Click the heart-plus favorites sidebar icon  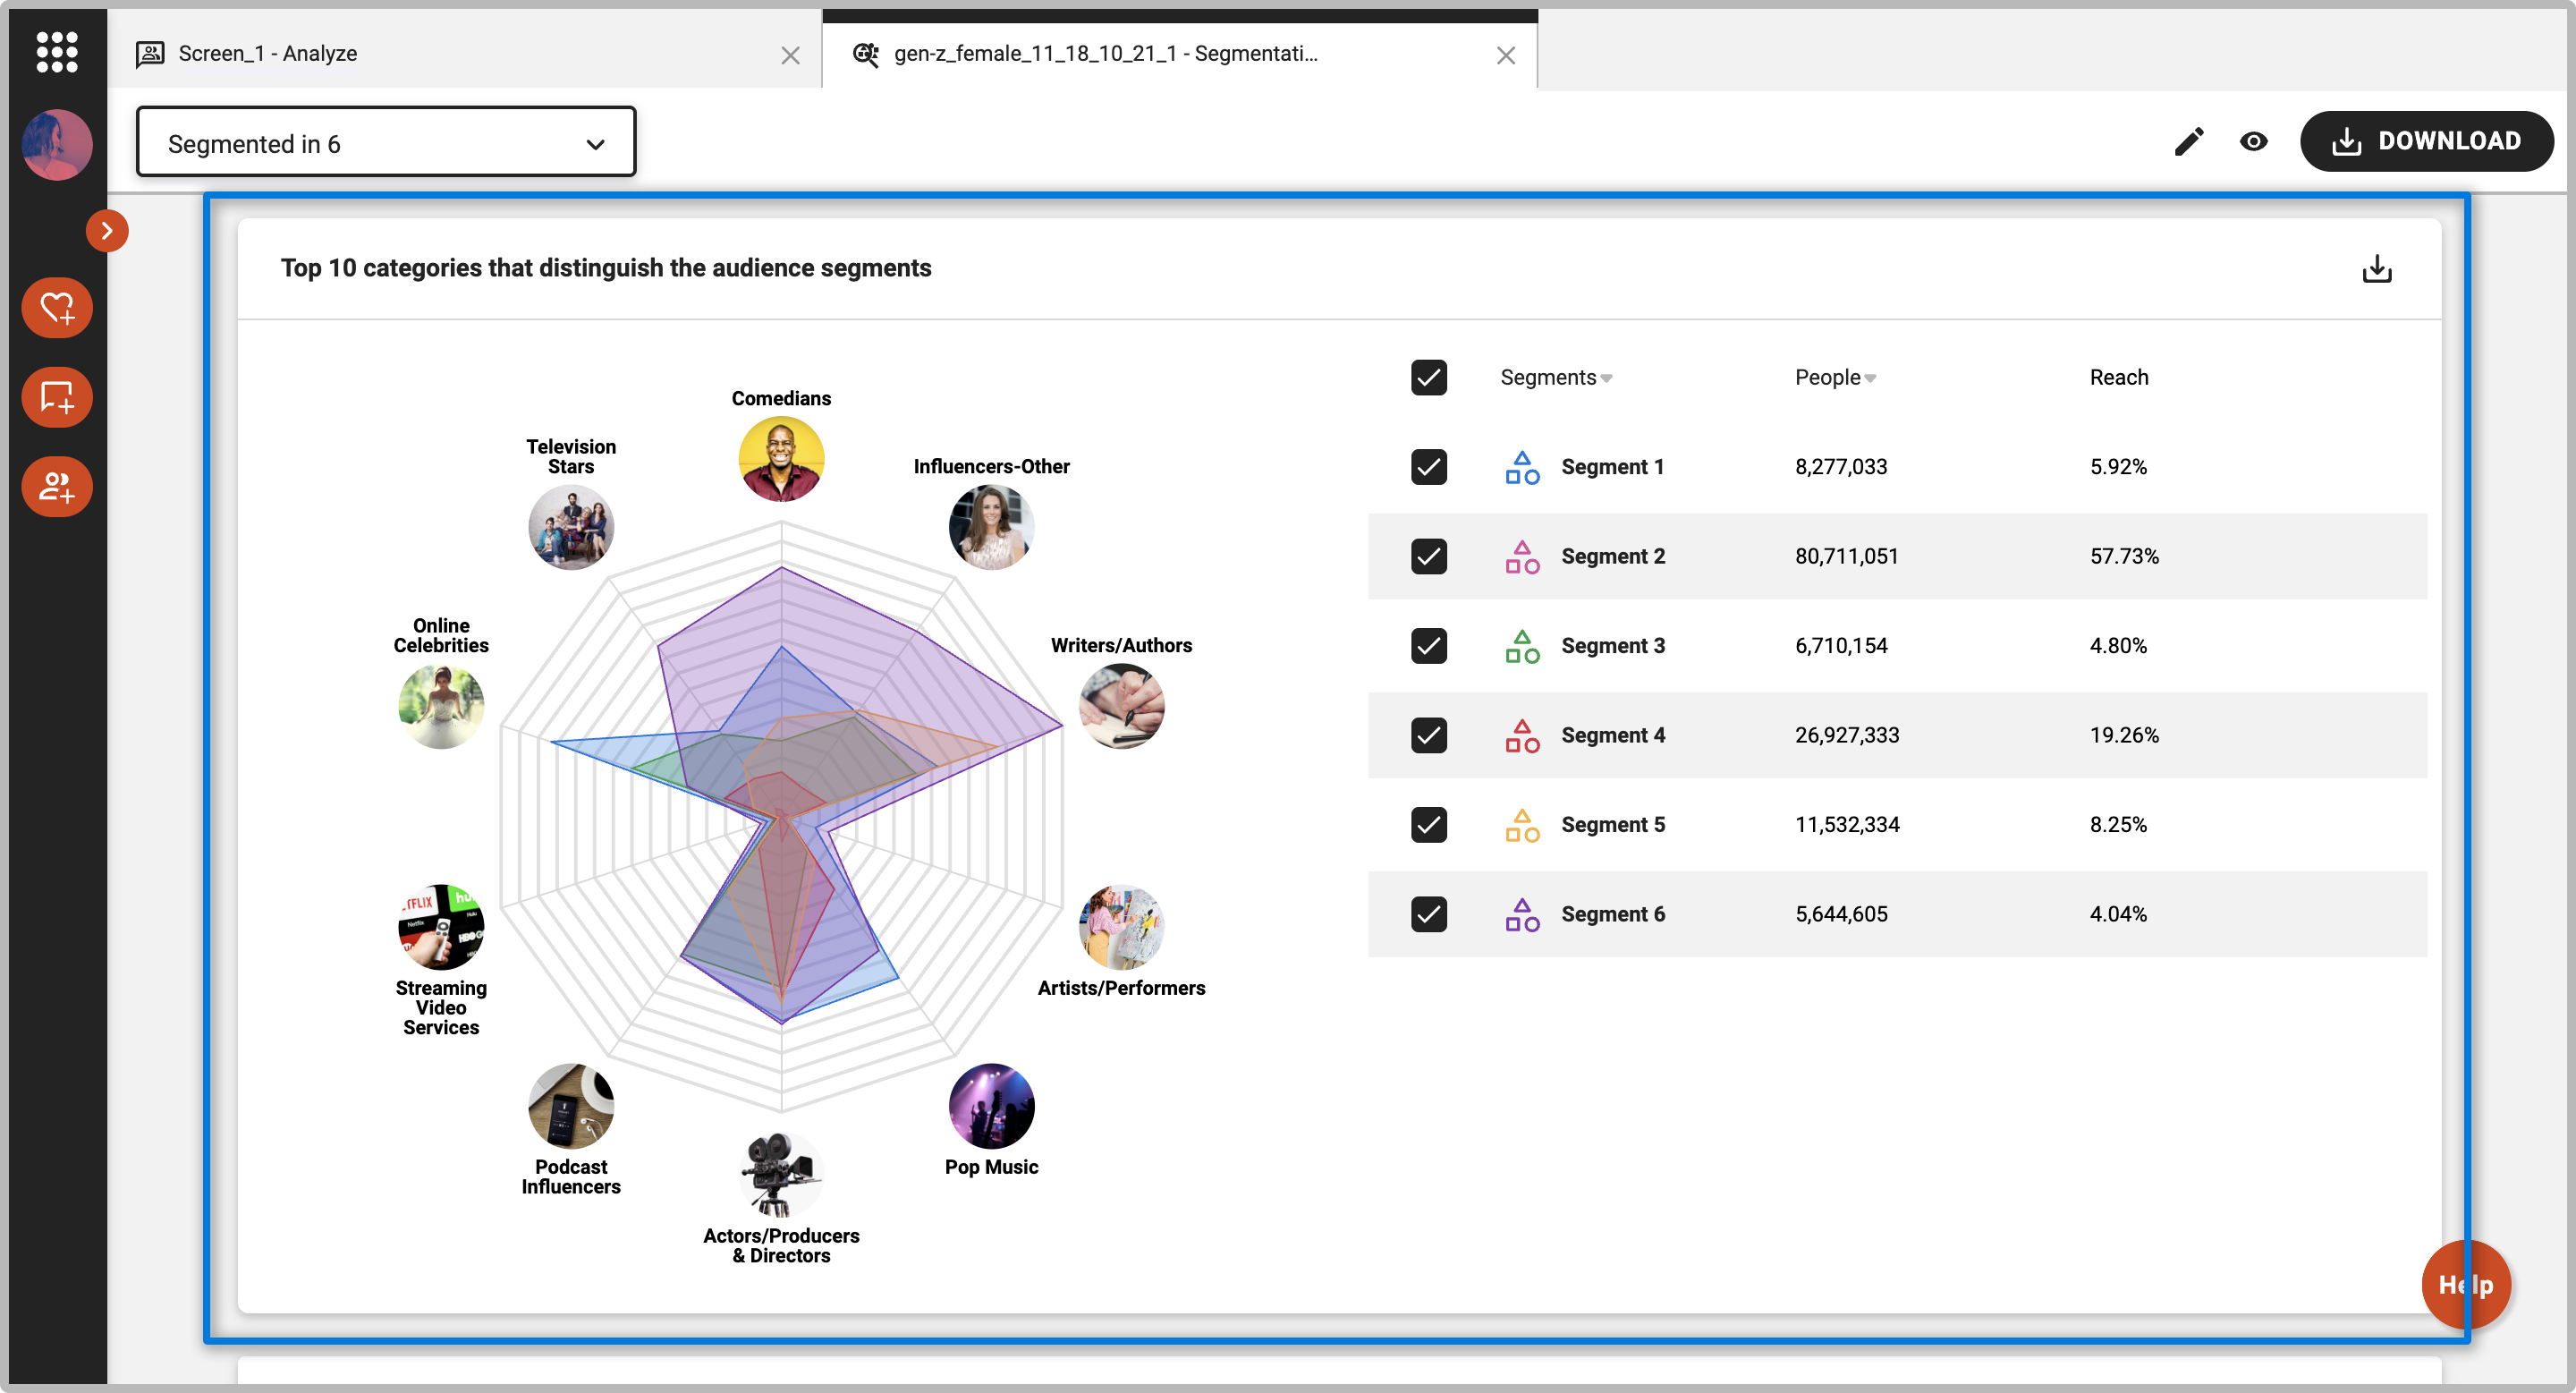coord(57,308)
